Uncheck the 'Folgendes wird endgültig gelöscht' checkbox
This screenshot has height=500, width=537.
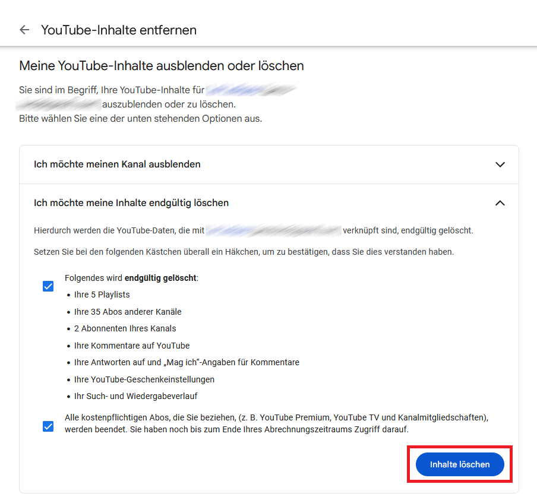[48, 286]
